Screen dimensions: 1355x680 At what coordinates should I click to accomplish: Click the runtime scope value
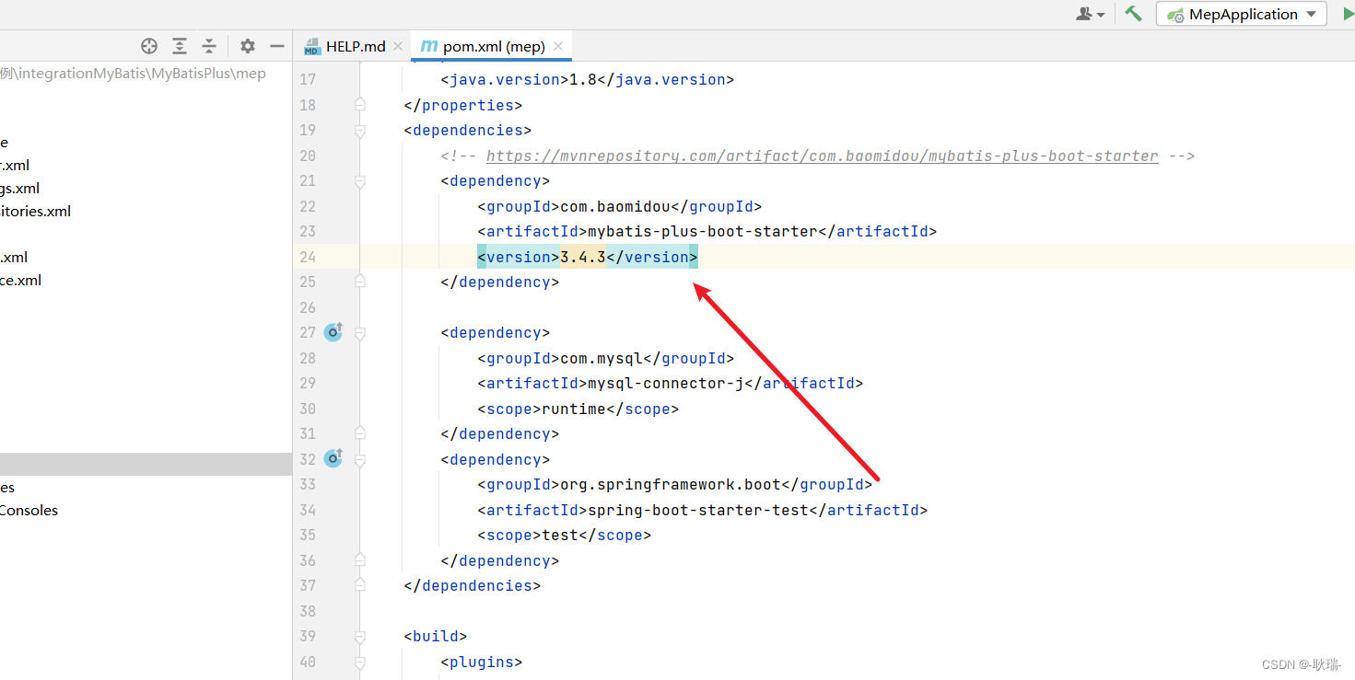tap(574, 409)
